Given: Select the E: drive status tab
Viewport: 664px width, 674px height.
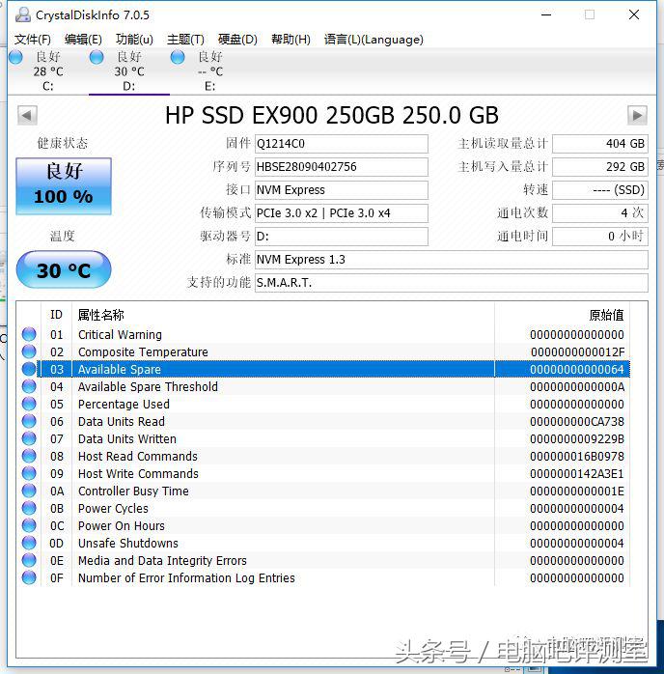Looking at the screenshot, I should [210, 70].
